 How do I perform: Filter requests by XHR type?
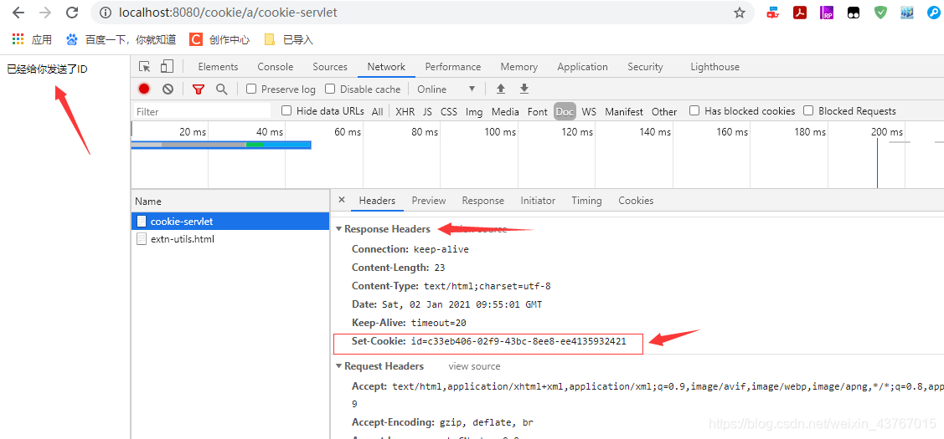(405, 111)
